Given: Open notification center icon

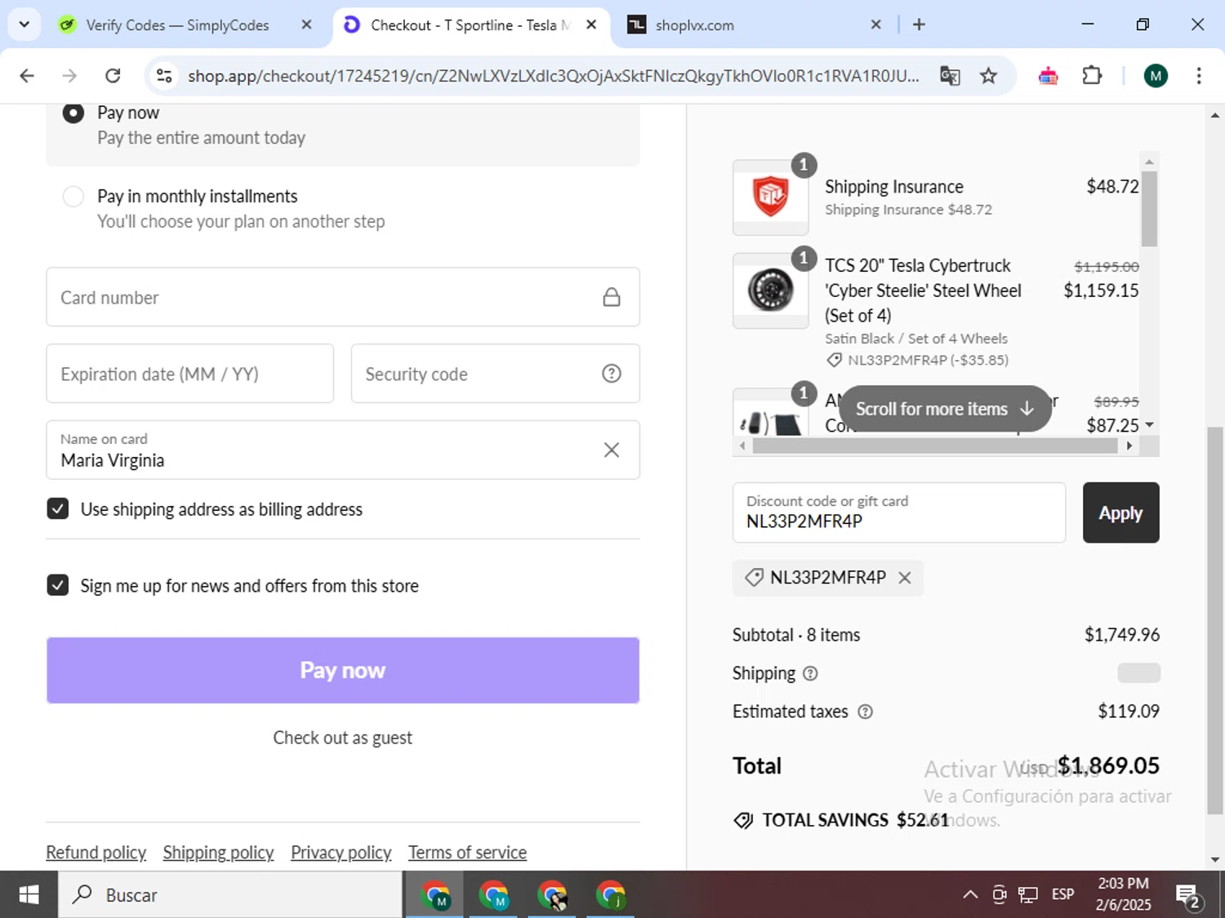Looking at the screenshot, I should pyautogui.click(x=1187, y=896).
